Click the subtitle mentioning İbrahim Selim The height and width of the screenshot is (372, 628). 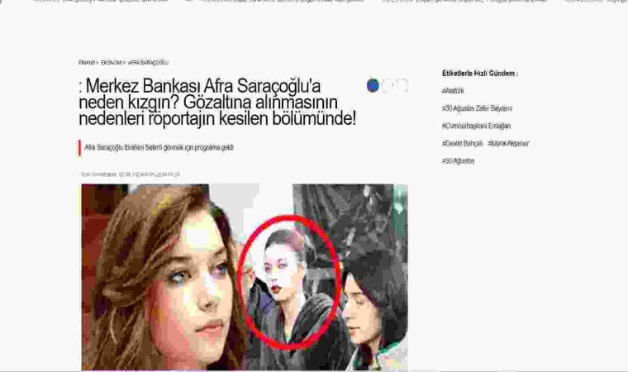coord(149,148)
